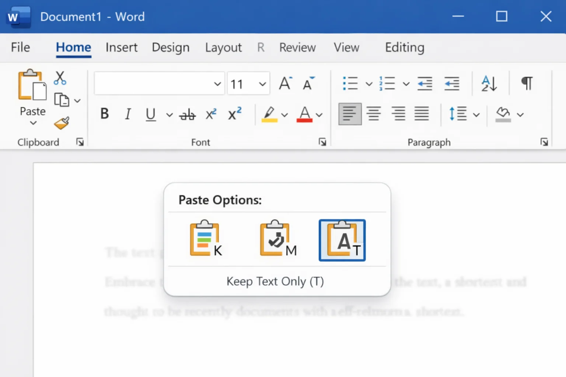The width and height of the screenshot is (566, 377).
Task: Open highlight color dropdown arrow
Action: (x=284, y=115)
